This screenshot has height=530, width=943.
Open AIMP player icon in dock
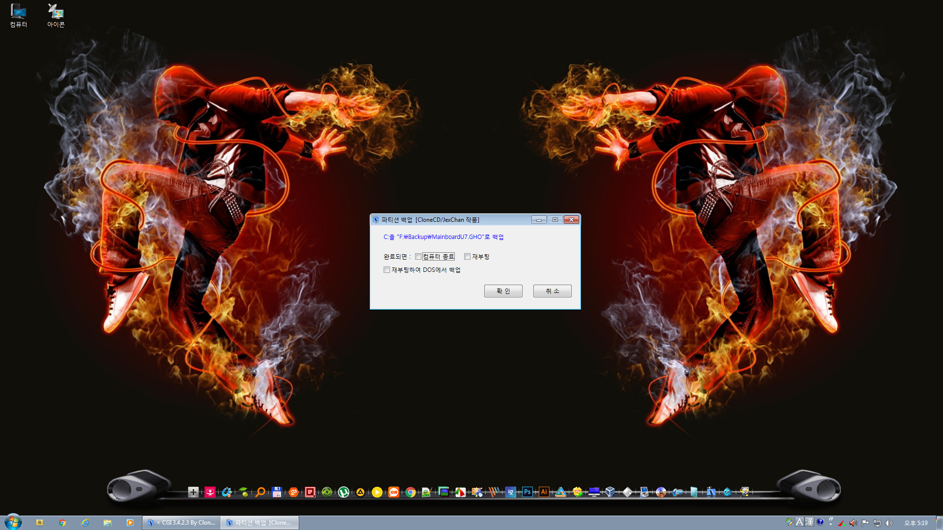[x=361, y=492]
